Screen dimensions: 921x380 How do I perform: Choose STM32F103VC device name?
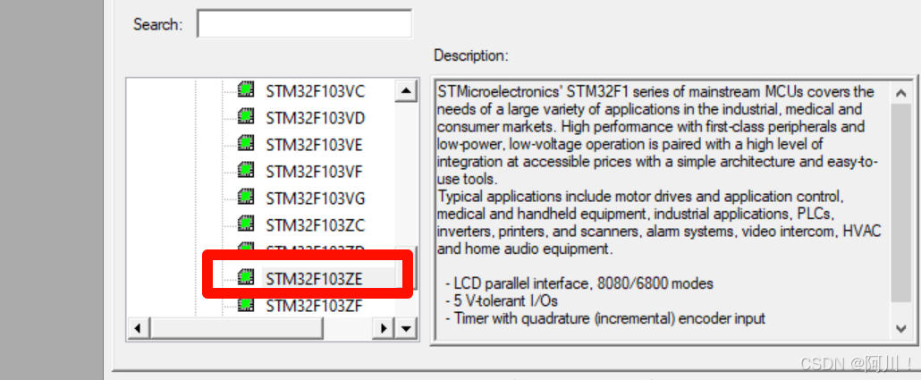(x=315, y=91)
